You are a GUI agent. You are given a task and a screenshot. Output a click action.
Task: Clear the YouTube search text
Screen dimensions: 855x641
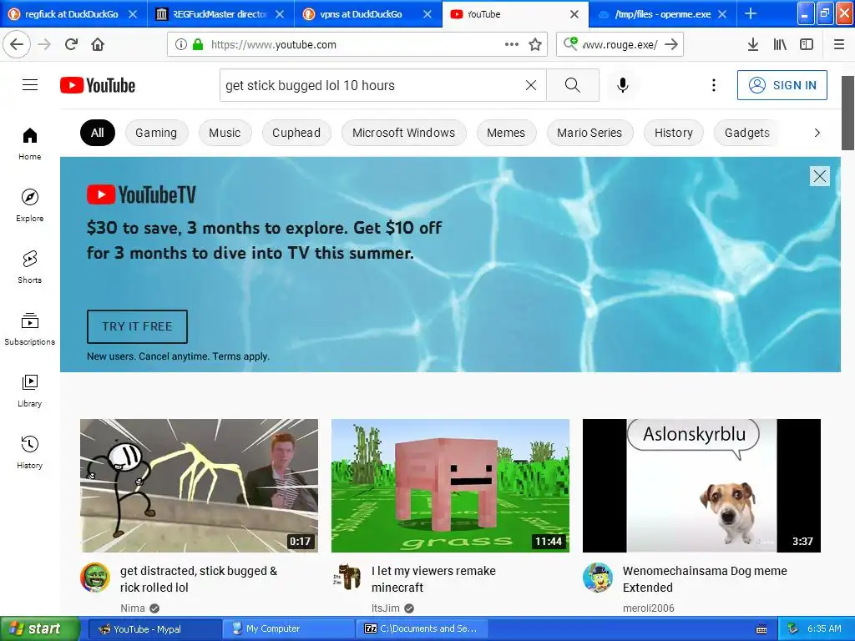point(530,85)
